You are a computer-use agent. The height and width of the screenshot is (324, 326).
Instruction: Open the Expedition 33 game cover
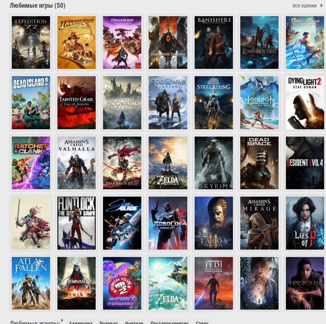coord(31,42)
